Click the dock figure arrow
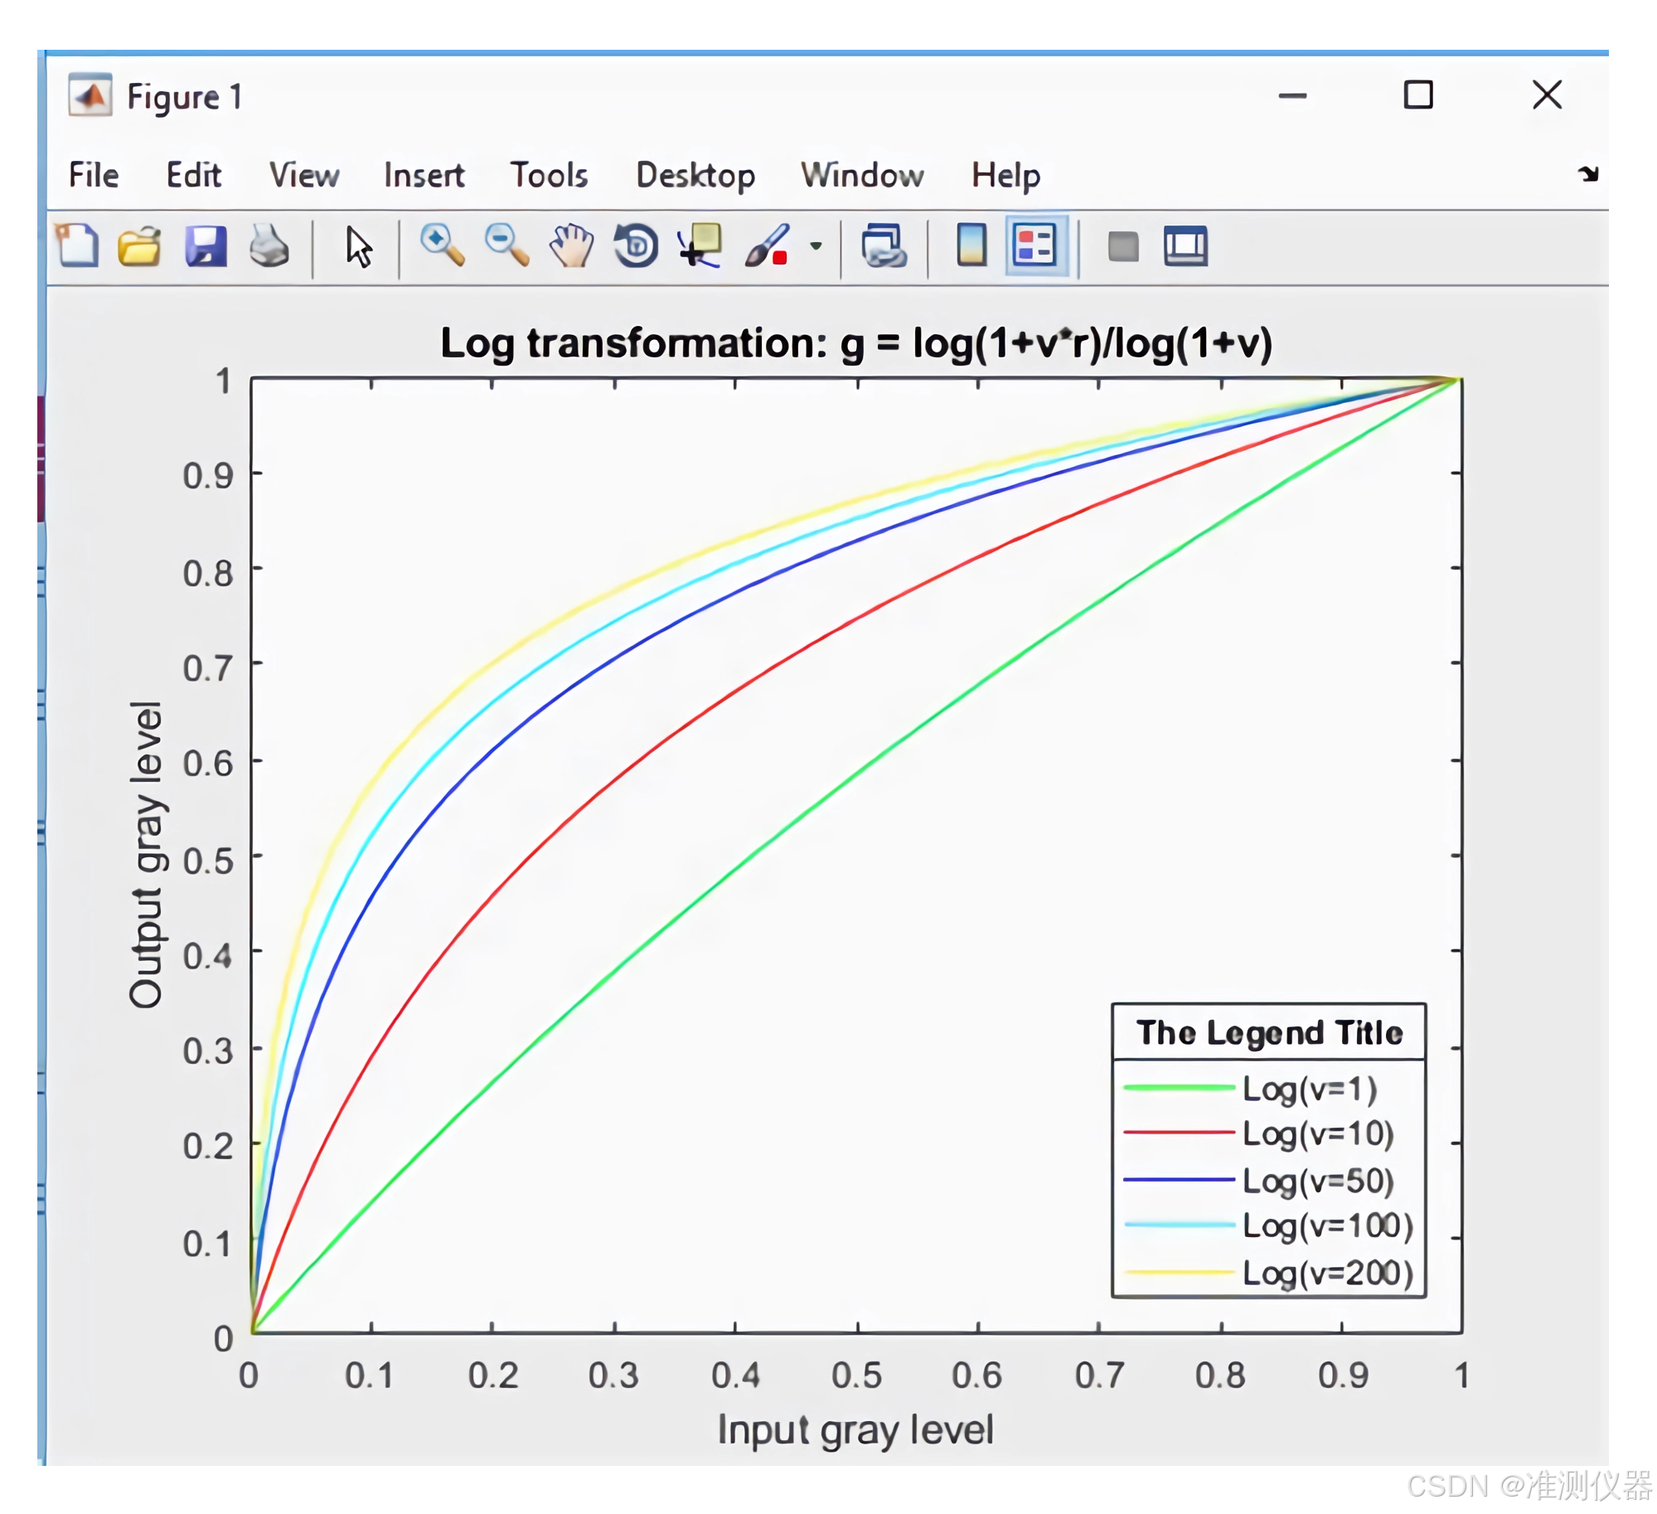The width and height of the screenshot is (1657, 1514). pos(1587,174)
